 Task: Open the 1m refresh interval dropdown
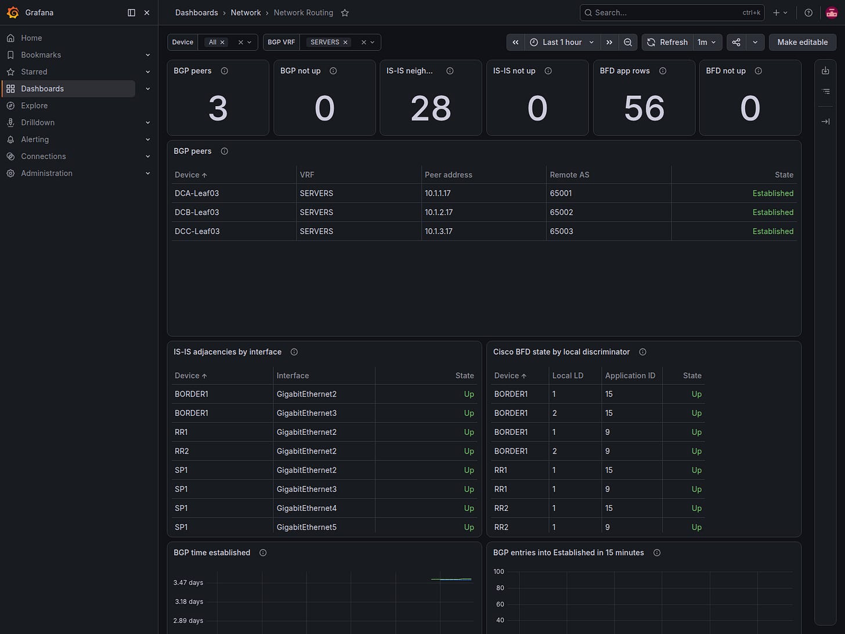point(707,42)
